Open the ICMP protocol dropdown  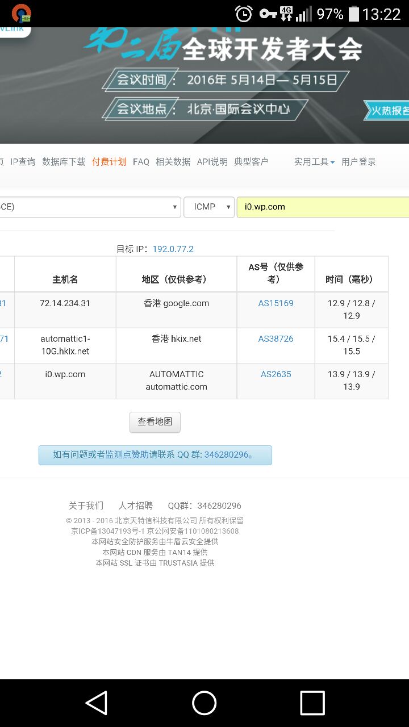coord(209,207)
